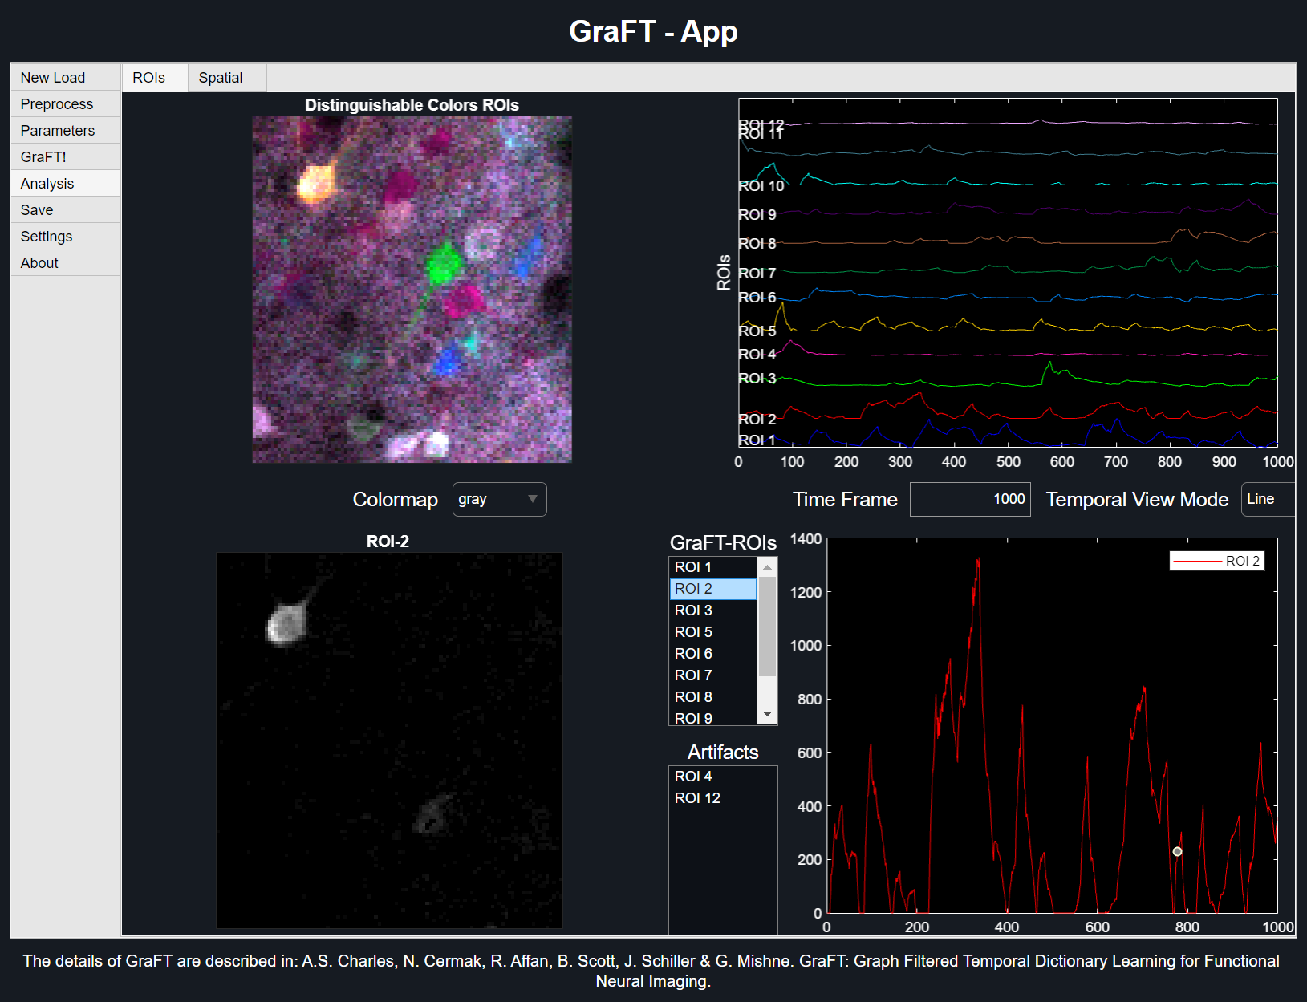Select ROI 9 in GraFT-ROIs list
Viewport: 1307px width, 1002px height.
[712, 717]
